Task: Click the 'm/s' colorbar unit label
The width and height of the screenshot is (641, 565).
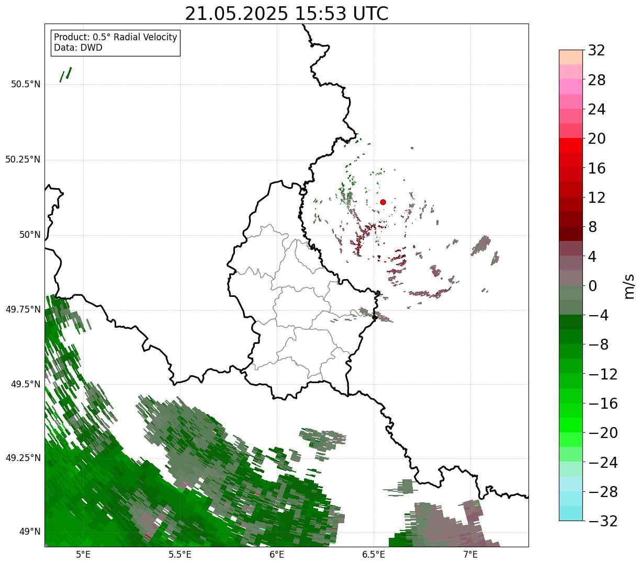Action: (629, 286)
